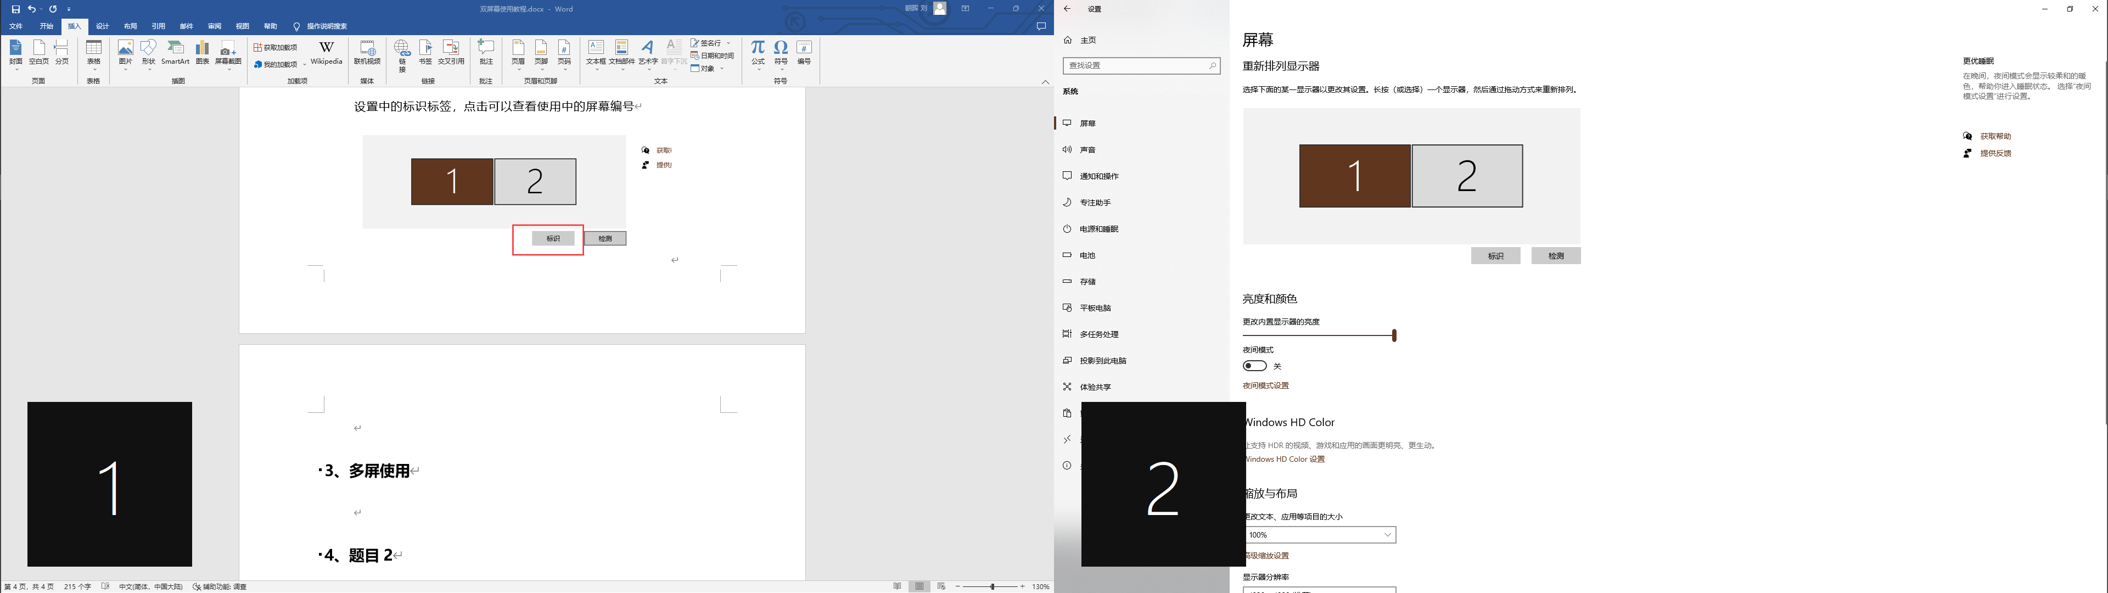Viewport: 2108px width, 593px height.
Task: Click the Detect (检测) button in Settings
Action: (1556, 256)
